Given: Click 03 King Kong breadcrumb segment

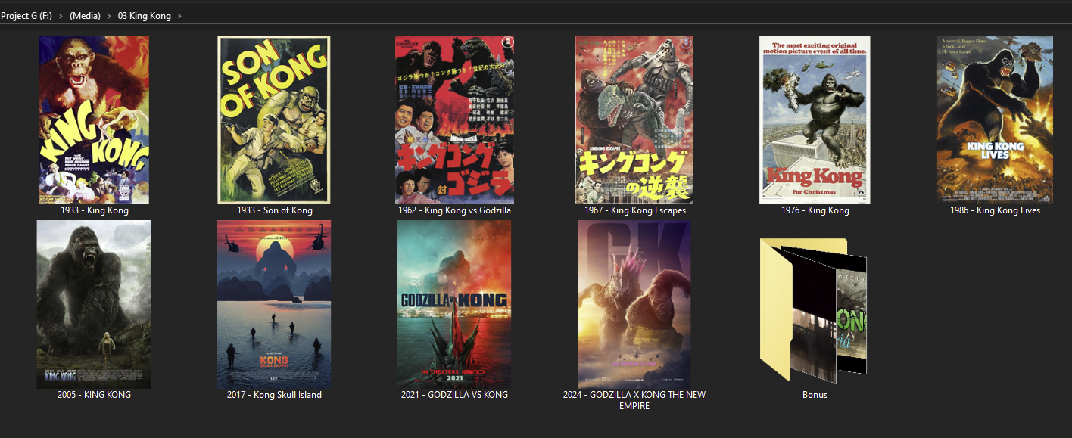Looking at the screenshot, I should click(144, 16).
